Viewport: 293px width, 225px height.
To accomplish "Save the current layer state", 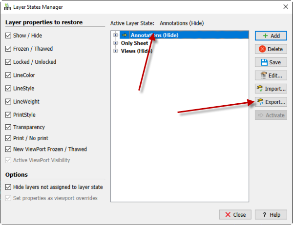I will 271,62.
